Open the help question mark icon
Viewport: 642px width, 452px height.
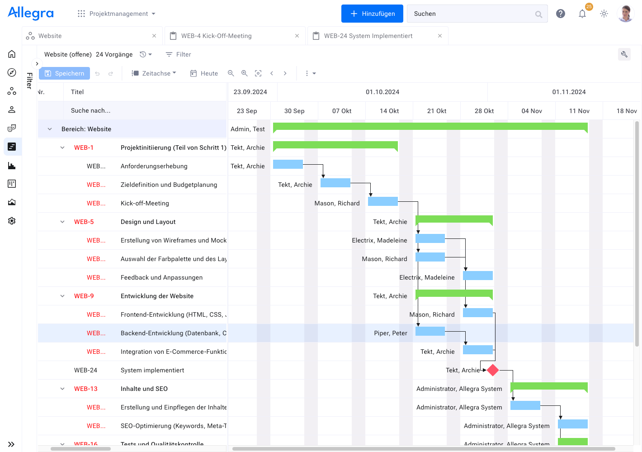561,14
